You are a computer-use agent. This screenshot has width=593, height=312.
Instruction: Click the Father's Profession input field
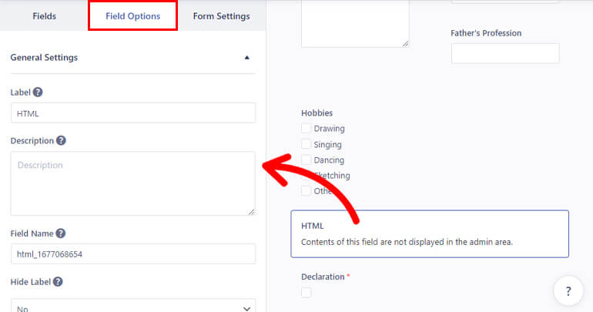(x=504, y=53)
